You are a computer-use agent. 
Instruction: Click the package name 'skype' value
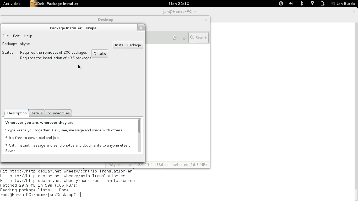[x=25, y=44]
